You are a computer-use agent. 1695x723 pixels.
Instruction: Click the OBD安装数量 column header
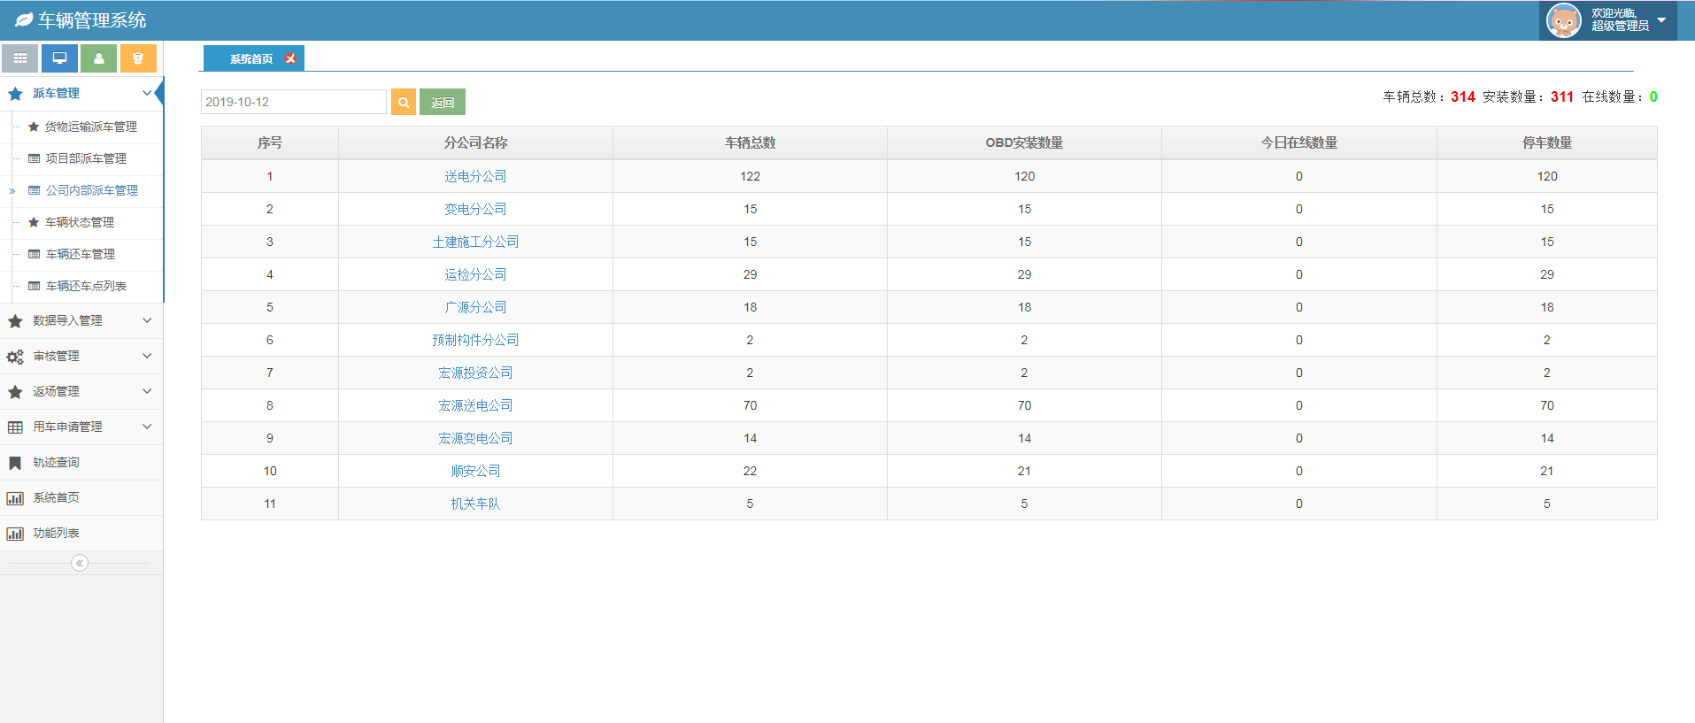pyautogui.click(x=1024, y=142)
